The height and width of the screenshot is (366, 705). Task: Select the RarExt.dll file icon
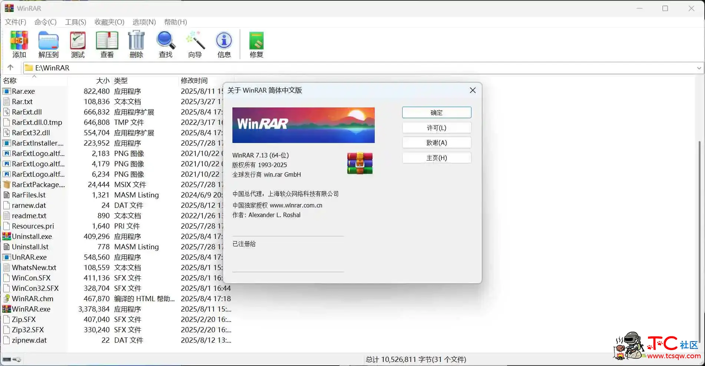[x=6, y=112]
